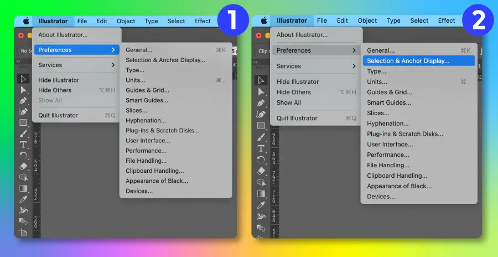The image size is (498, 257).
Task: Click highlighted Selection & Anchor Display in right window
Action: tap(419, 61)
